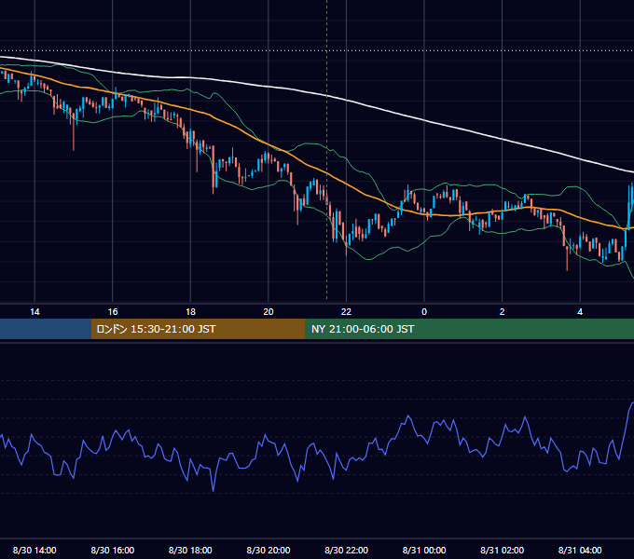Screen dimensions: 634x559
Task: Click the blue session bar before ロンドン
Action: click(x=46, y=329)
